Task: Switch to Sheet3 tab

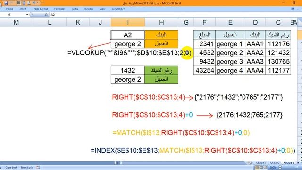Action: [260, 163]
